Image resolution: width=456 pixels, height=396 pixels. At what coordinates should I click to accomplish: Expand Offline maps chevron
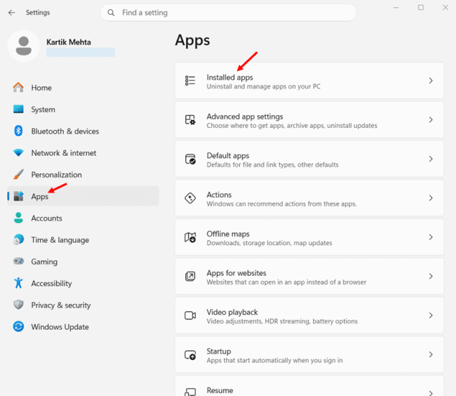click(431, 237)
